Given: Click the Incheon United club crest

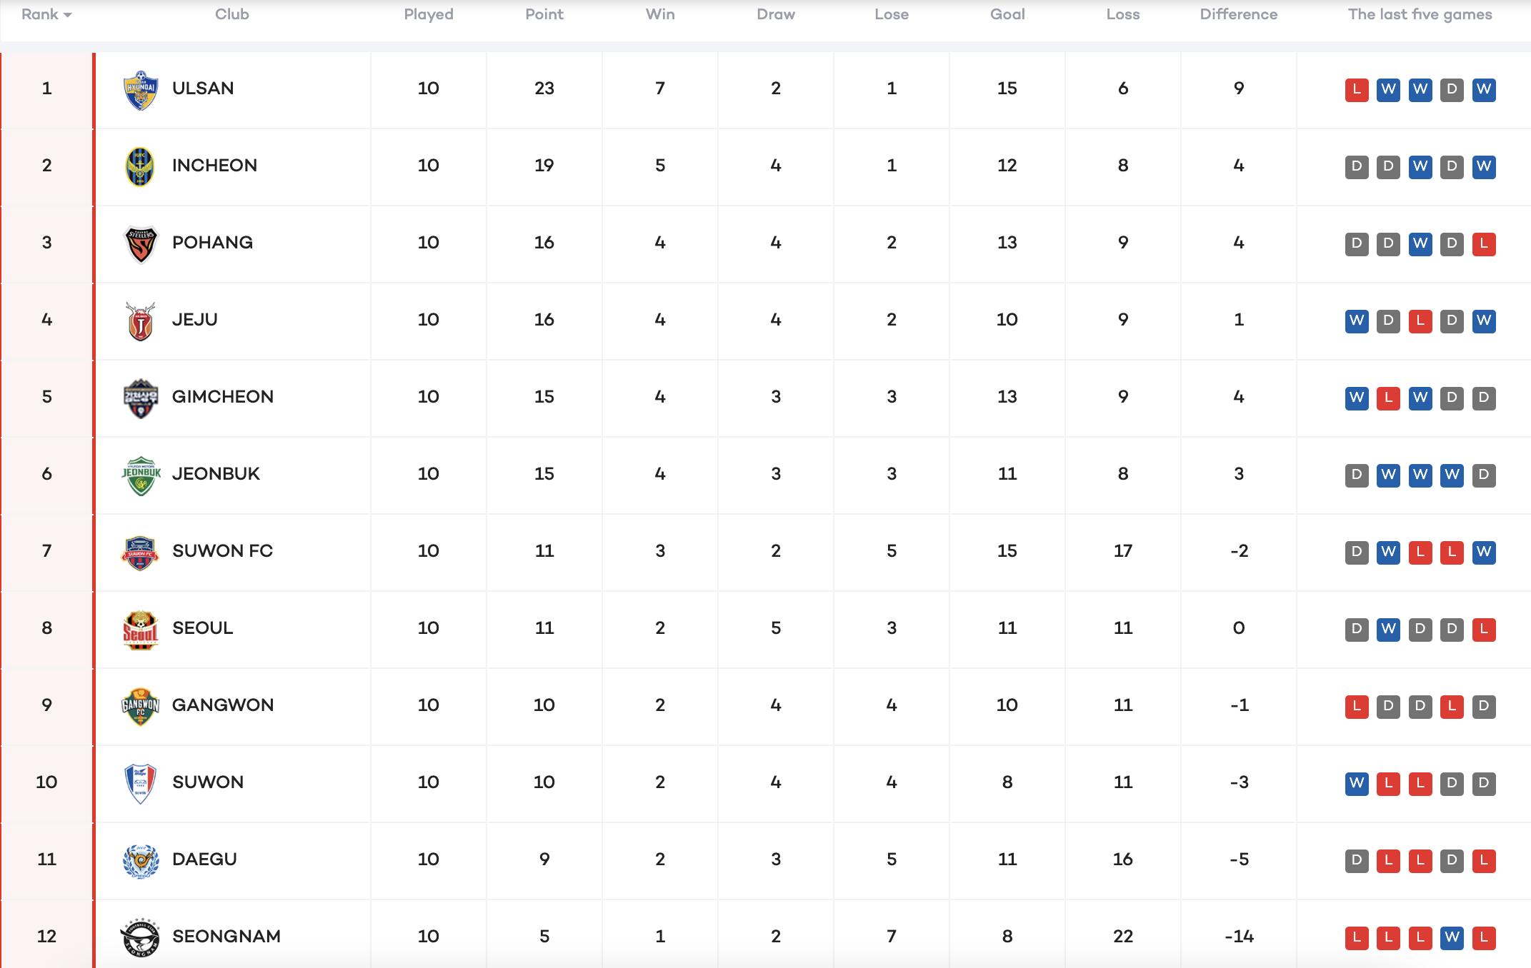Looking at the screenshot, I should [141, 166].
